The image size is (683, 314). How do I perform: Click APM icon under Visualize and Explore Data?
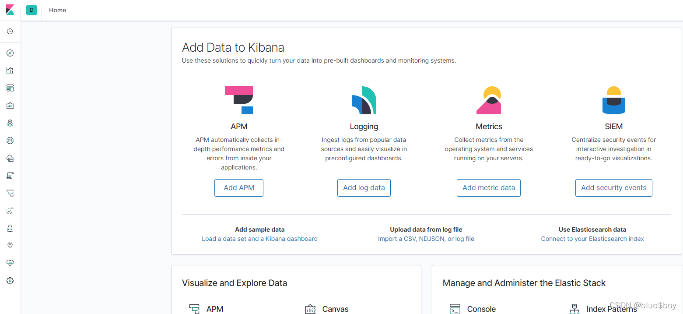pyautogui.click(x=194, y=309)
